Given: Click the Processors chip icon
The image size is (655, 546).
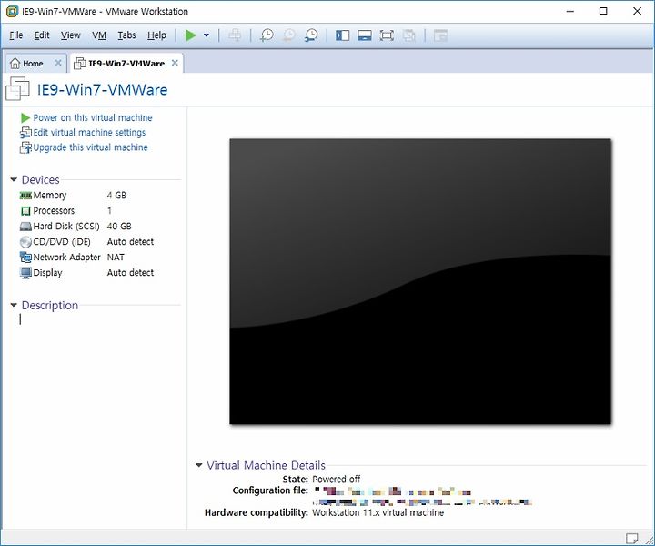Looking at the screenshot, I should point(25,211).
